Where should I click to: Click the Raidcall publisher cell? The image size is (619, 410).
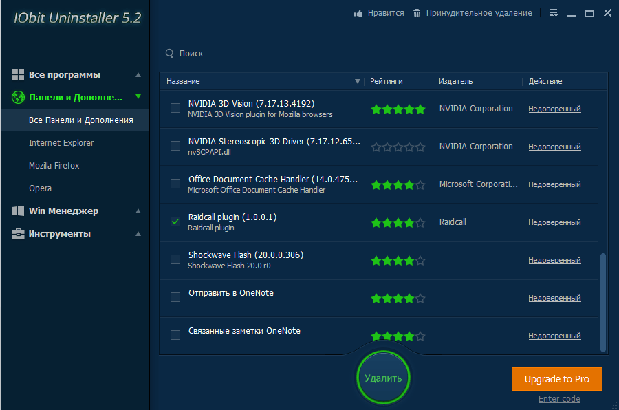[x=453, y=222]
